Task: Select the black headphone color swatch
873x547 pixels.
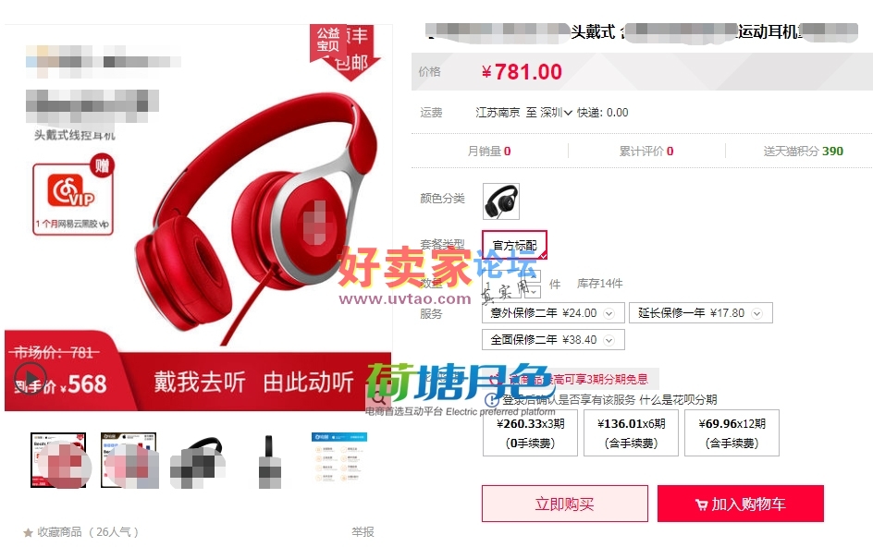Action: [x=501, y=201]
